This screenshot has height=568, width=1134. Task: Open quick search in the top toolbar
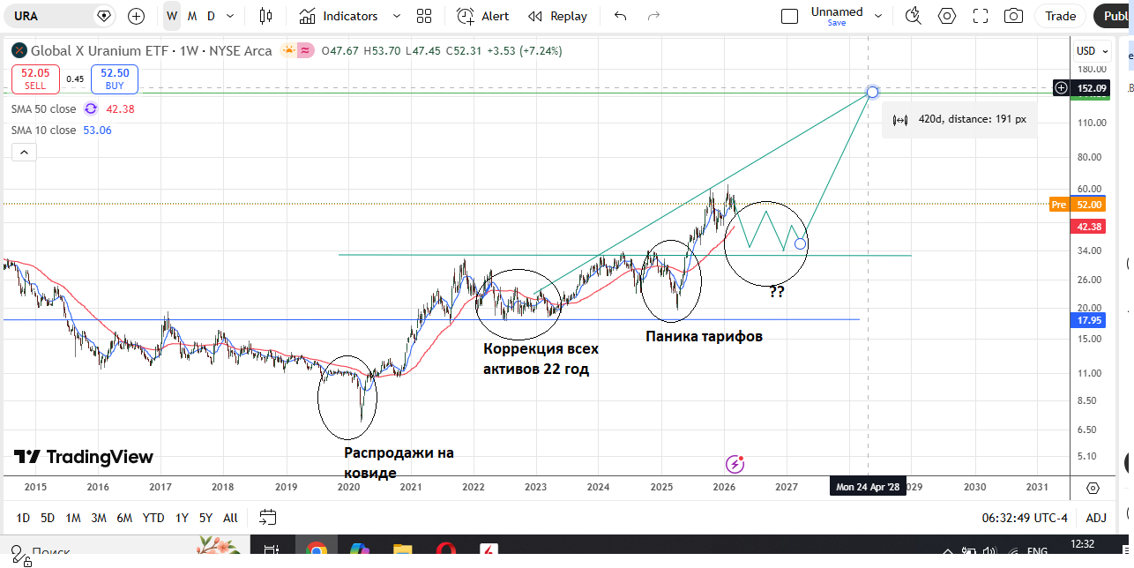point(913,16)
